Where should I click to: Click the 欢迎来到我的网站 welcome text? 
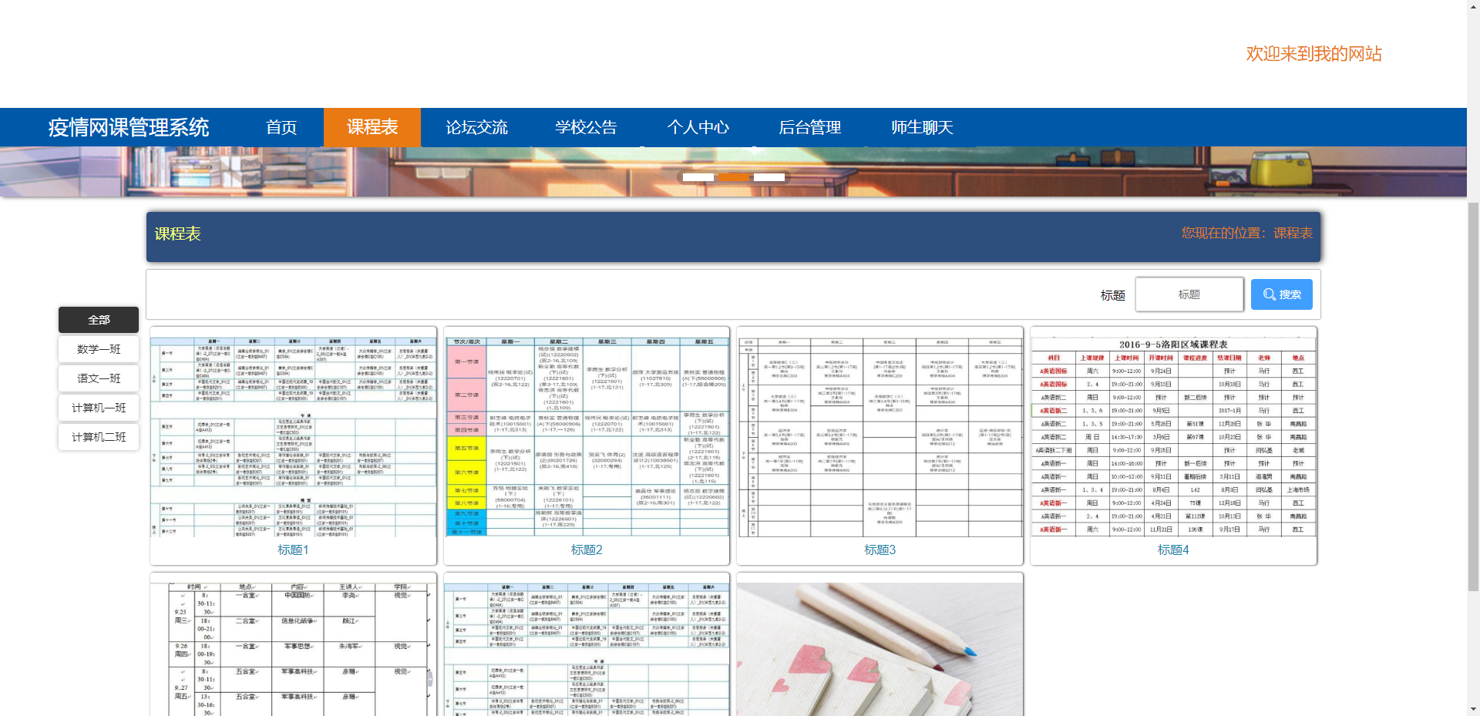1313,54
